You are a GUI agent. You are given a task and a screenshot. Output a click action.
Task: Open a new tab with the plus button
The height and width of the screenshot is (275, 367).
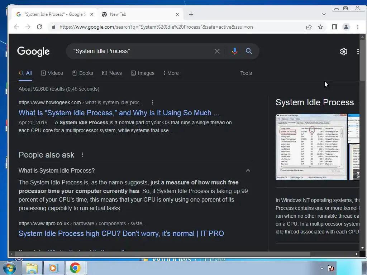[191, 14]
